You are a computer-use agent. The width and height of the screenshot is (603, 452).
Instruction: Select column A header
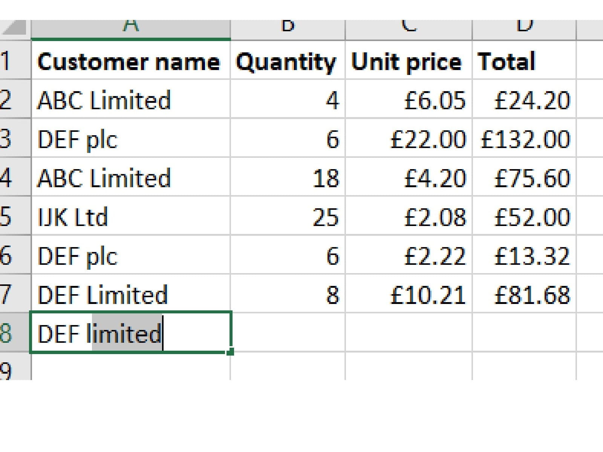tap(130, 29)
